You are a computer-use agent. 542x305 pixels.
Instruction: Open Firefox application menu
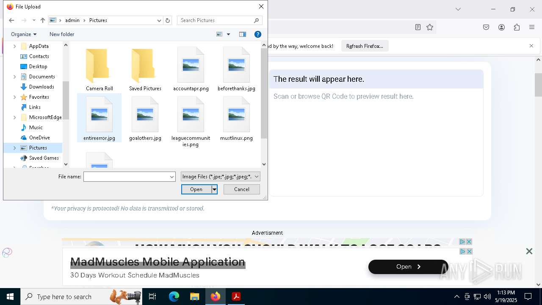click(532, 27)
